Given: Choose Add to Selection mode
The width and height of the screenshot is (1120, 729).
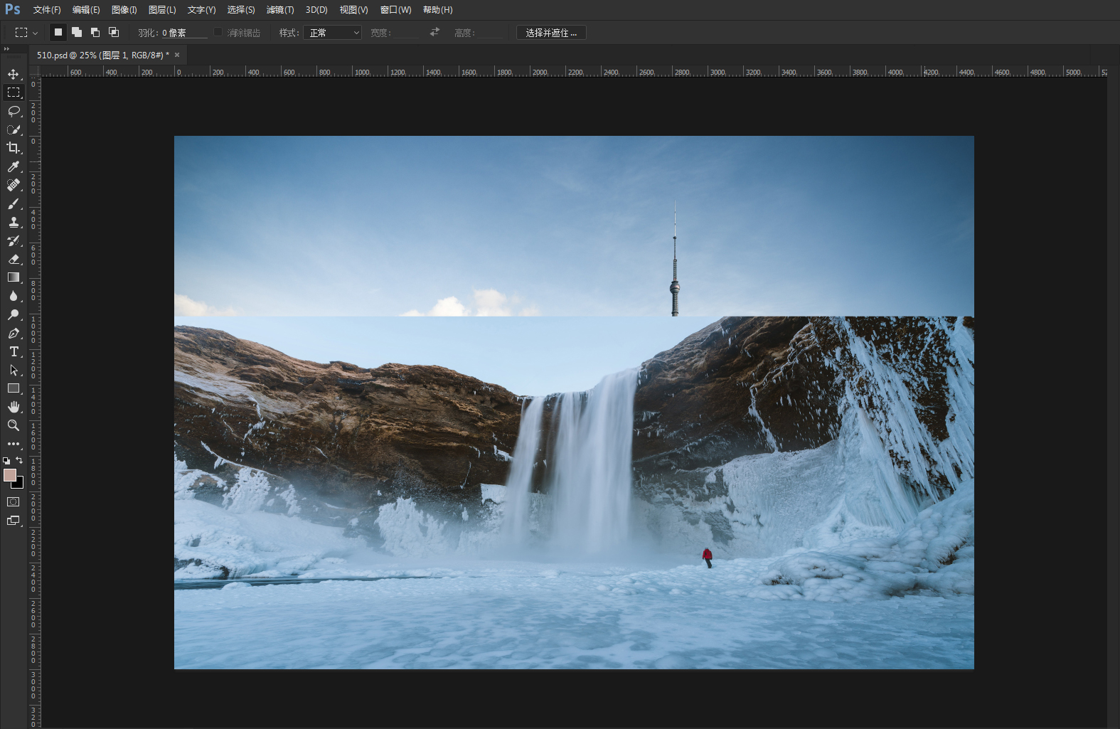Looking at the screenshot, I should [x=77, y=32].
